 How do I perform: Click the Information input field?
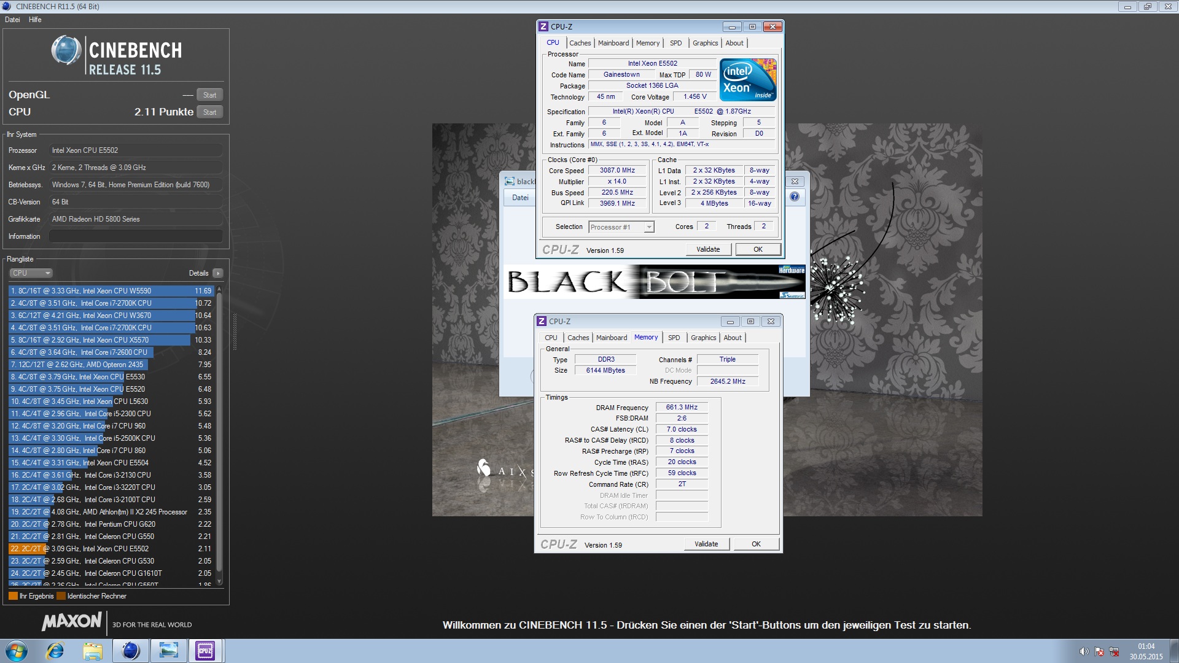coord(136,236)
